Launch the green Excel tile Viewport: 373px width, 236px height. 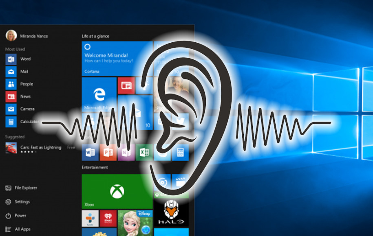coord(144,152)
